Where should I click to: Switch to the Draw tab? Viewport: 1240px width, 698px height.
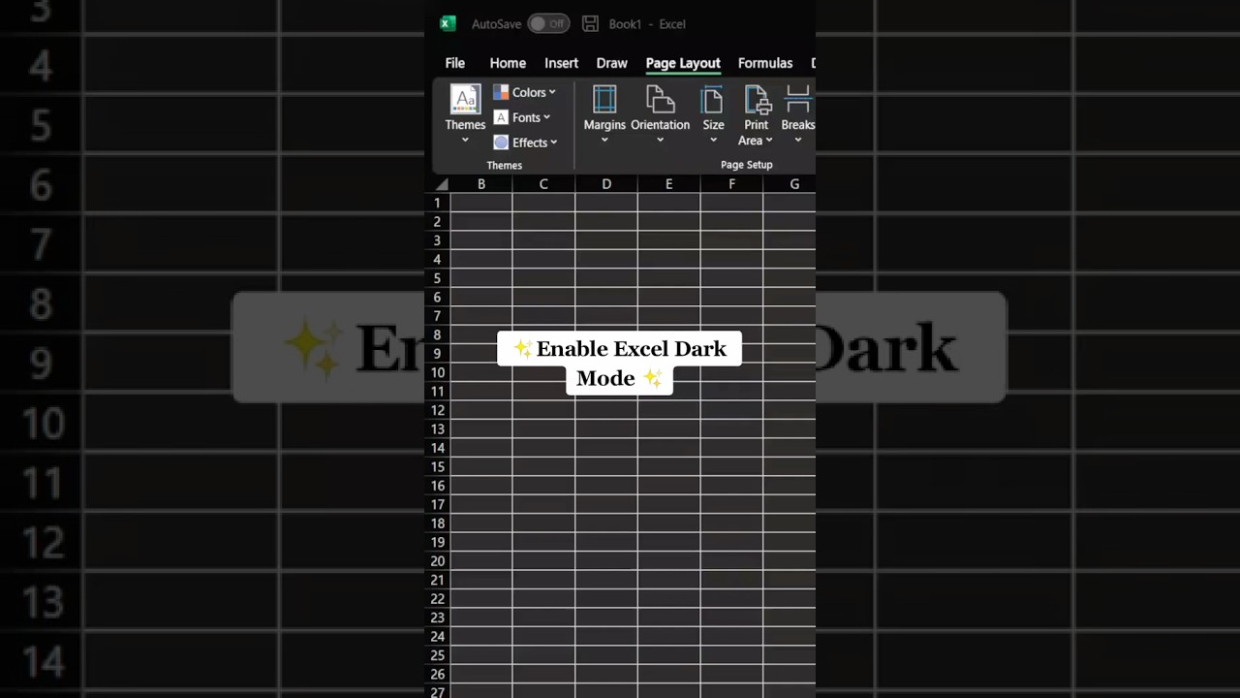[x=611, y=63]
